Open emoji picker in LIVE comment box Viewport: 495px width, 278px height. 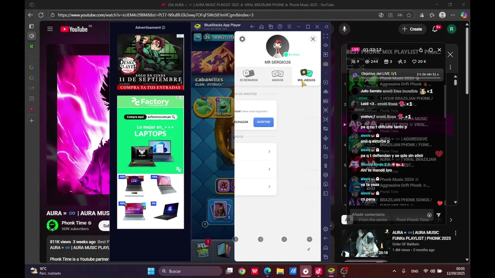pos(429,215)
